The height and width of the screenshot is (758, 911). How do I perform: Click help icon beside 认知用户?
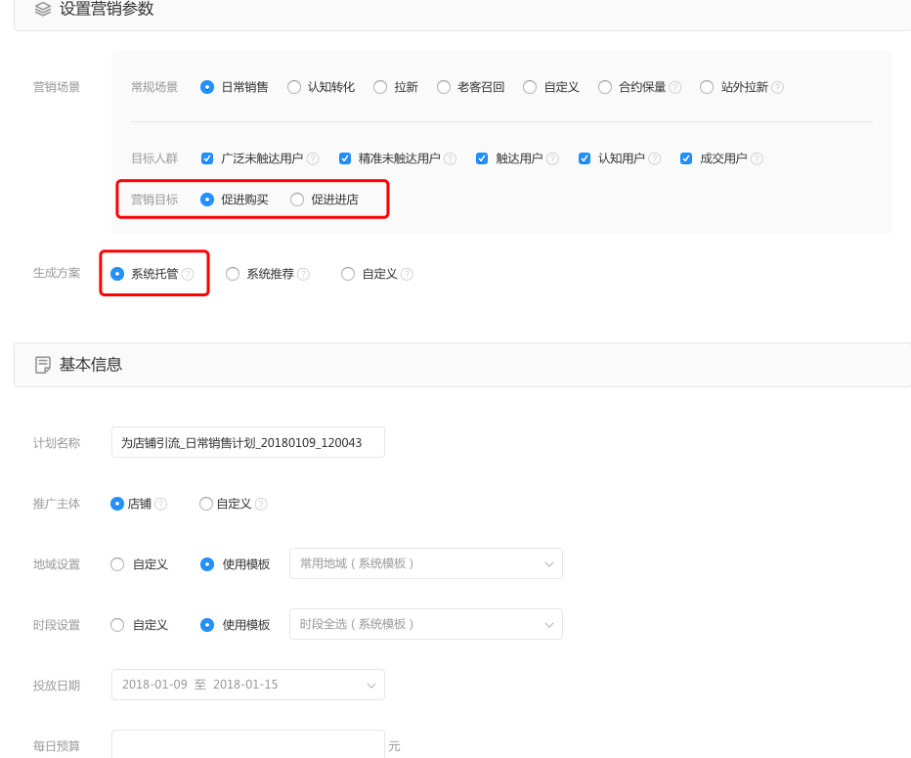click(x=655, y=158)
